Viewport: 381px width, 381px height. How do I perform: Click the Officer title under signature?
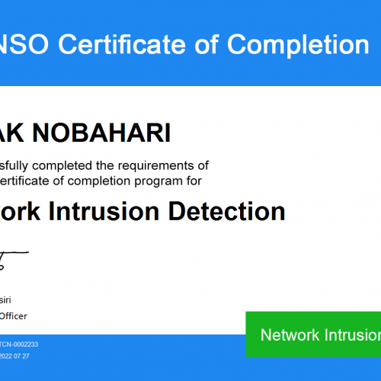click(x=13, y=316)
